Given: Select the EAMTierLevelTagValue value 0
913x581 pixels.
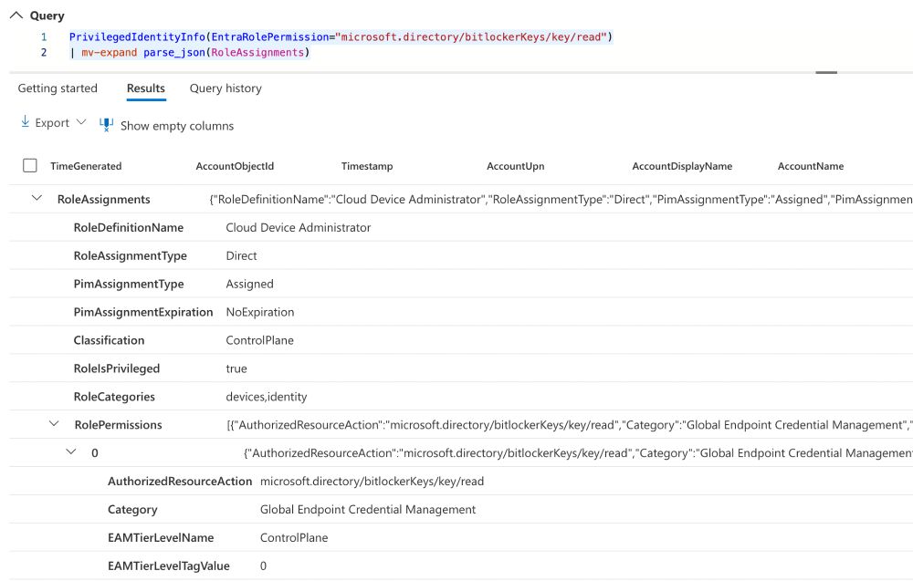Looking at the screenshot, I should pyautogui.click(x=263, y=565).
